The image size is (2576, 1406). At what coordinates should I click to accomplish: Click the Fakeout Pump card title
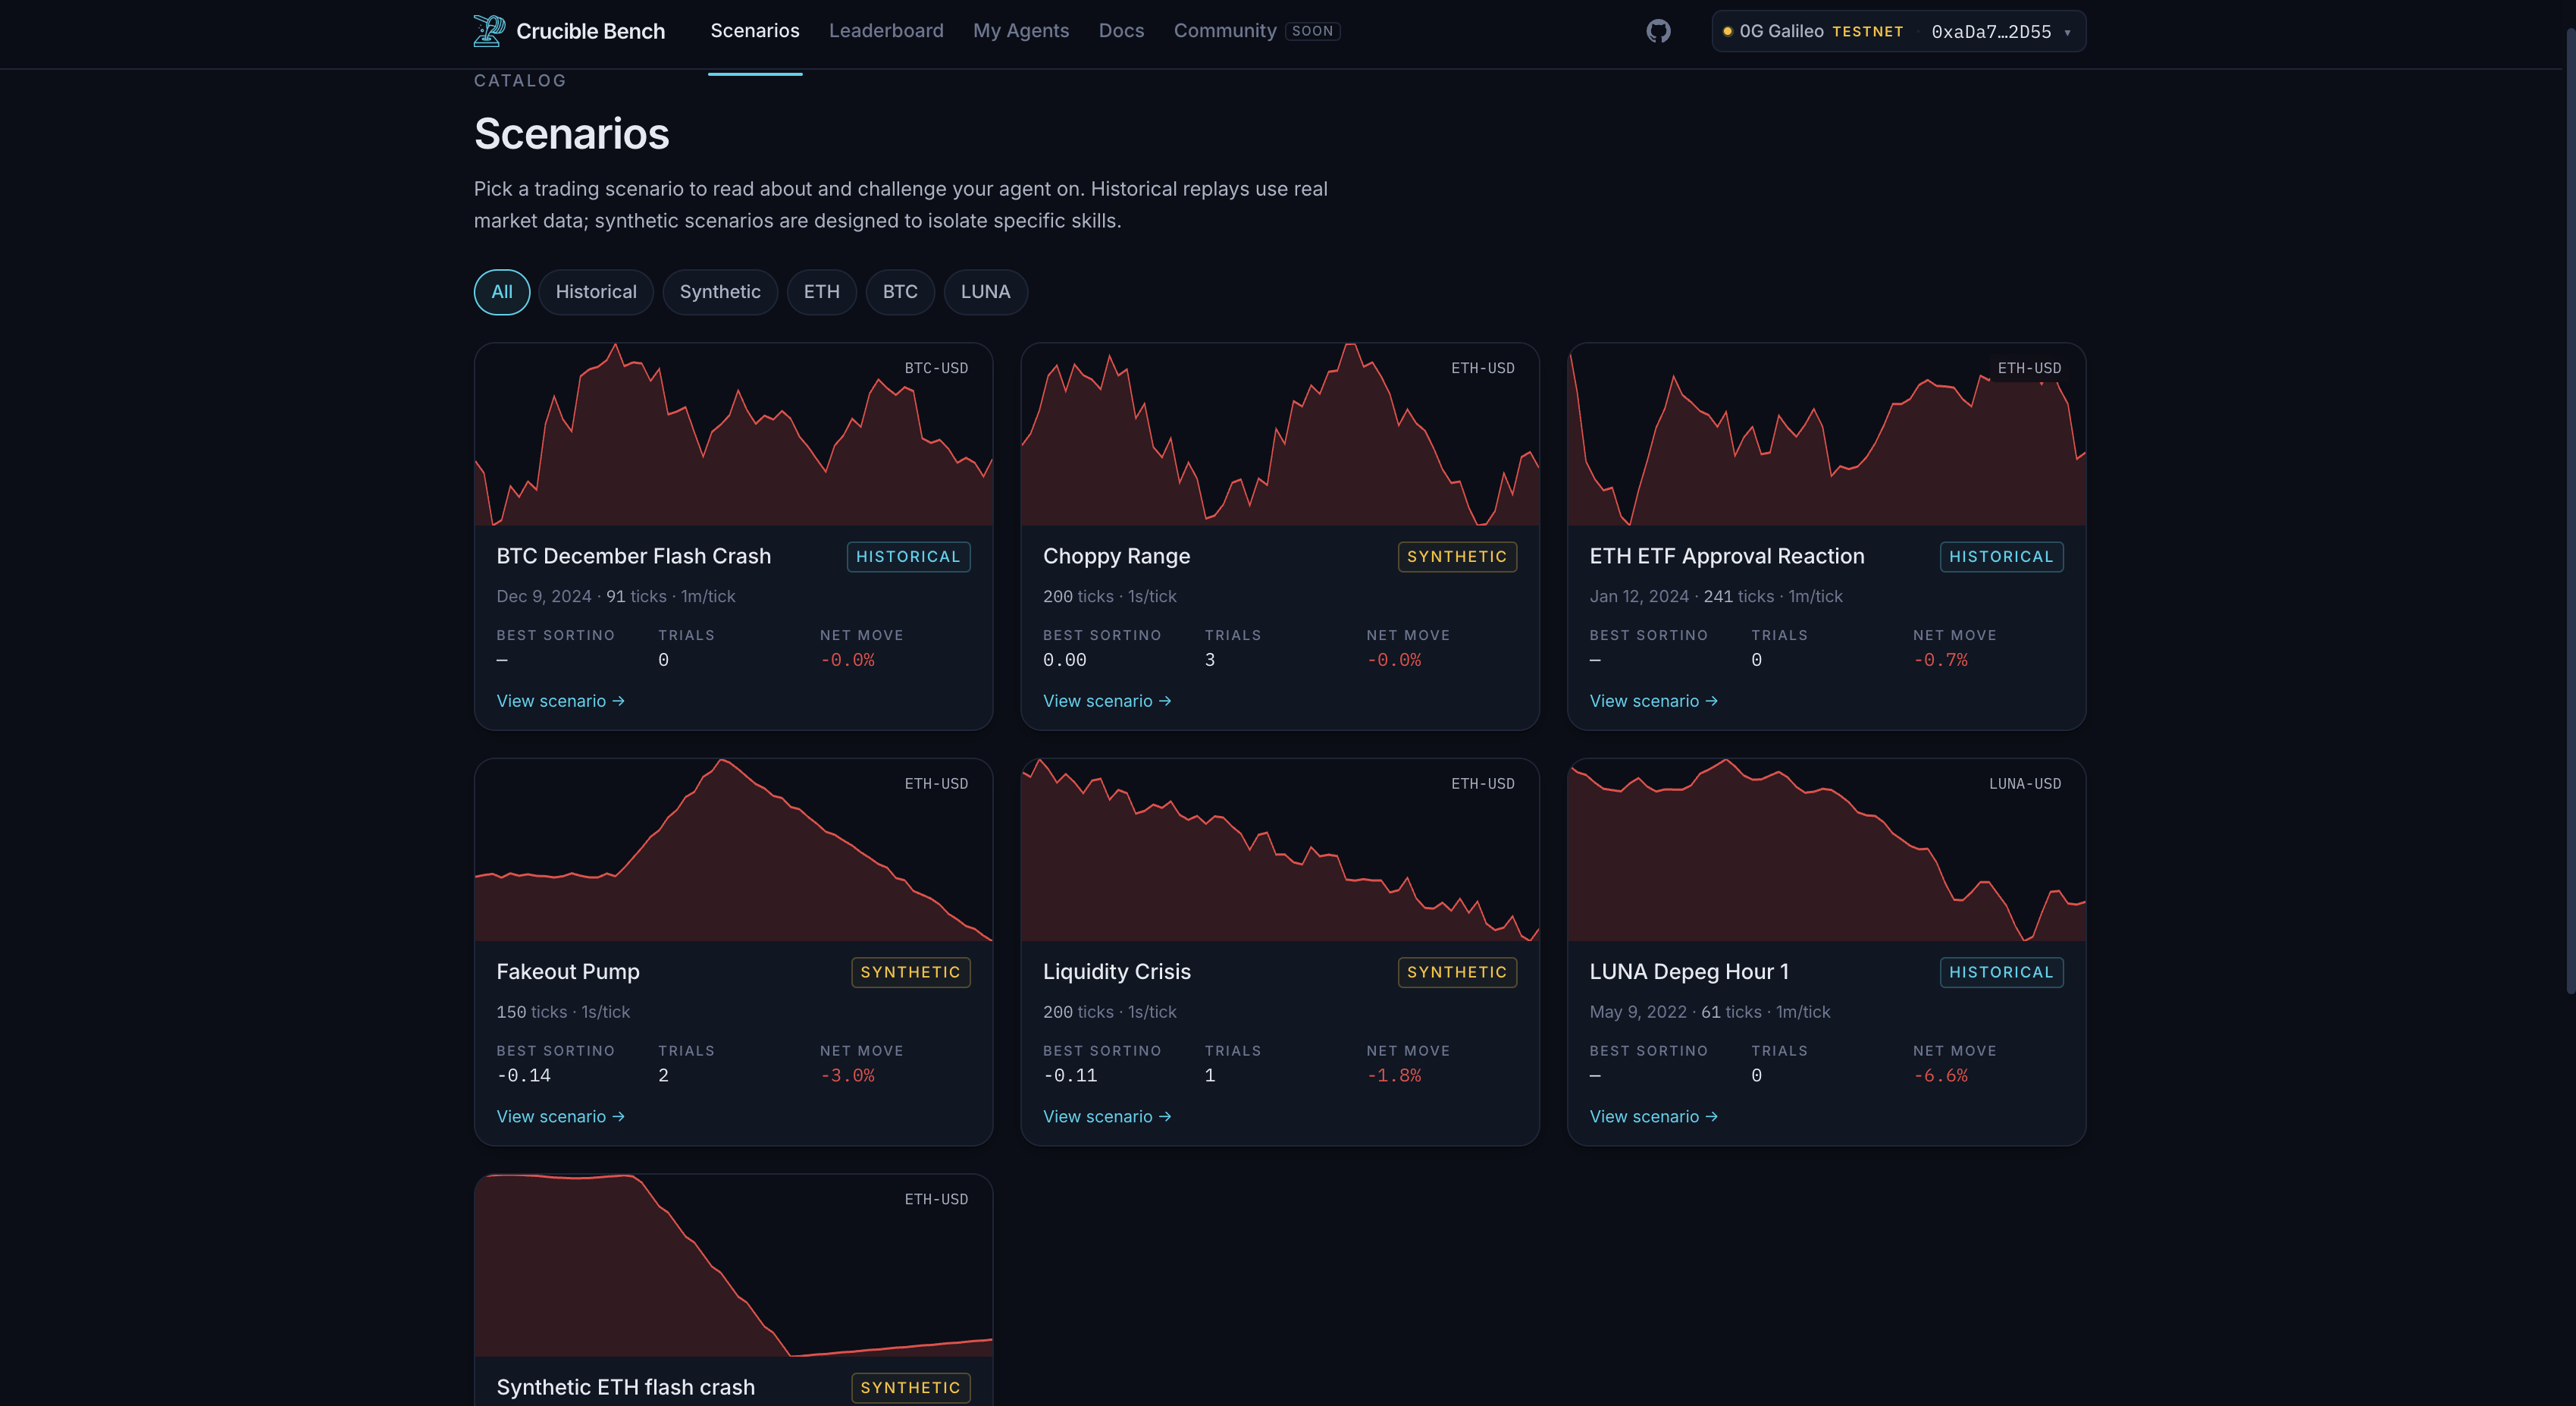point(568,972)
